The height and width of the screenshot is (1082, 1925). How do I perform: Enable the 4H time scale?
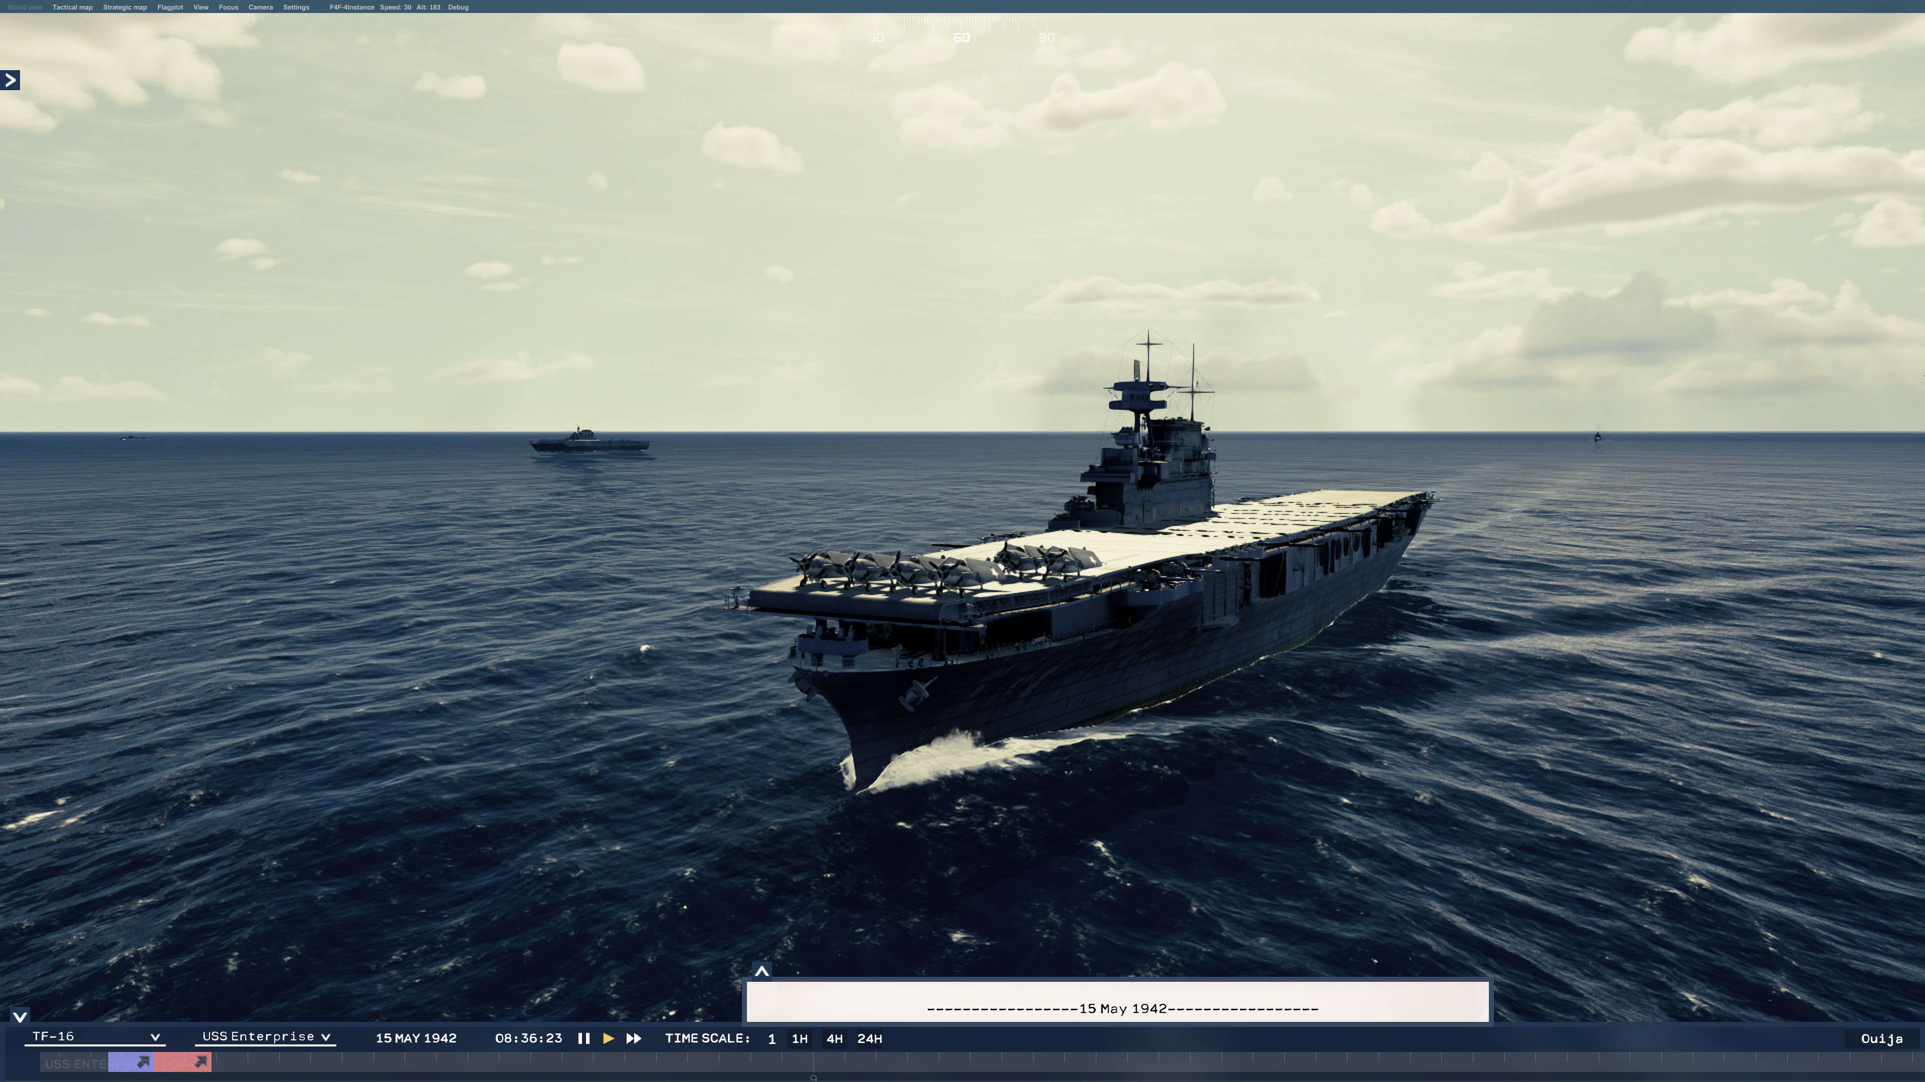pos(835,1038)
